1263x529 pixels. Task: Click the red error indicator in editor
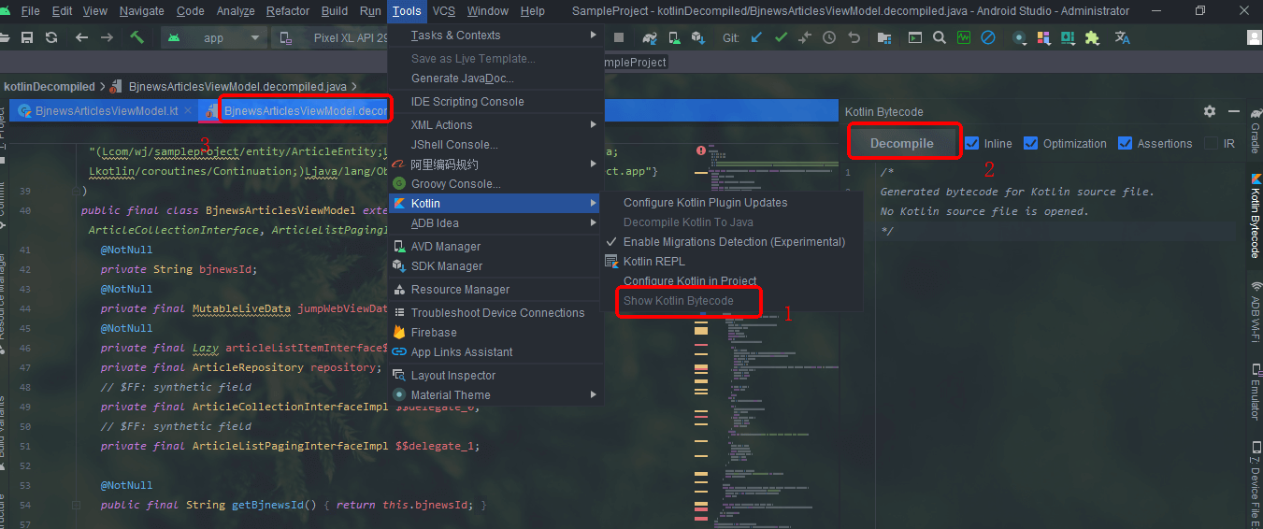[701, 150]
